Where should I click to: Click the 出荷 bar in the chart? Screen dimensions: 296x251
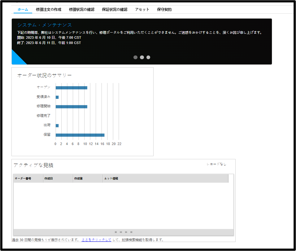point(57,126)
